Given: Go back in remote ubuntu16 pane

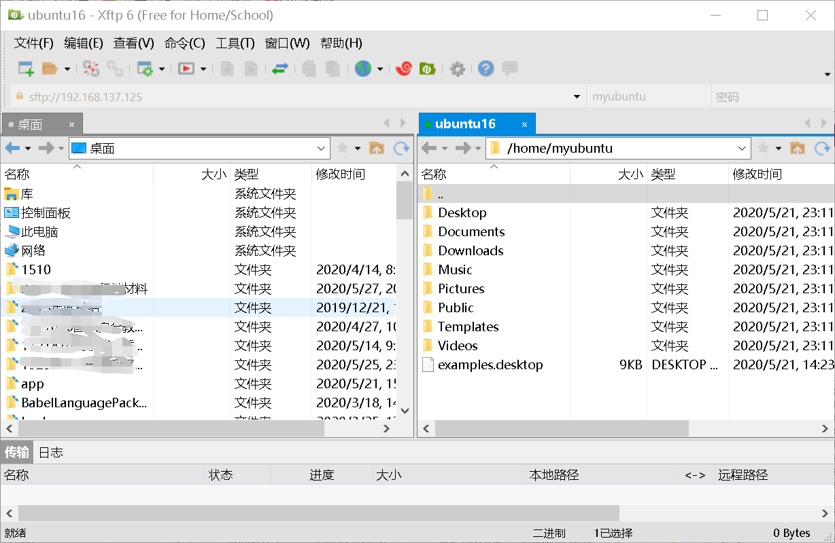Looking at the screenshot, I should pyautogui.click(x=429, y=148).
